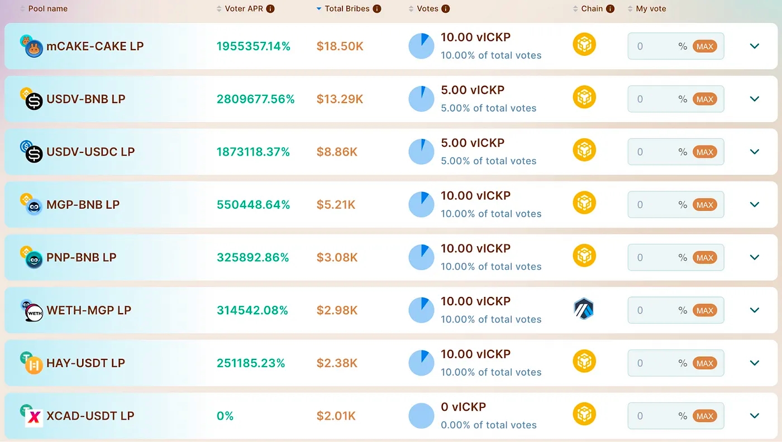Viewport: 782px width, 442px height.
Task: Expand the mCAKE-CAKE LP pool row
Action: [755, 46]
